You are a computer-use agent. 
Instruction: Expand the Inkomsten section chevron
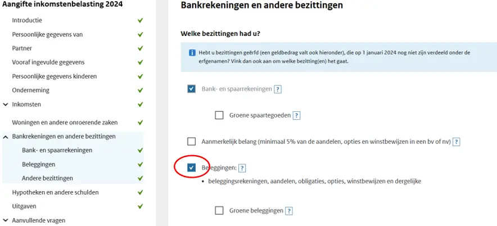coord(6,105)
